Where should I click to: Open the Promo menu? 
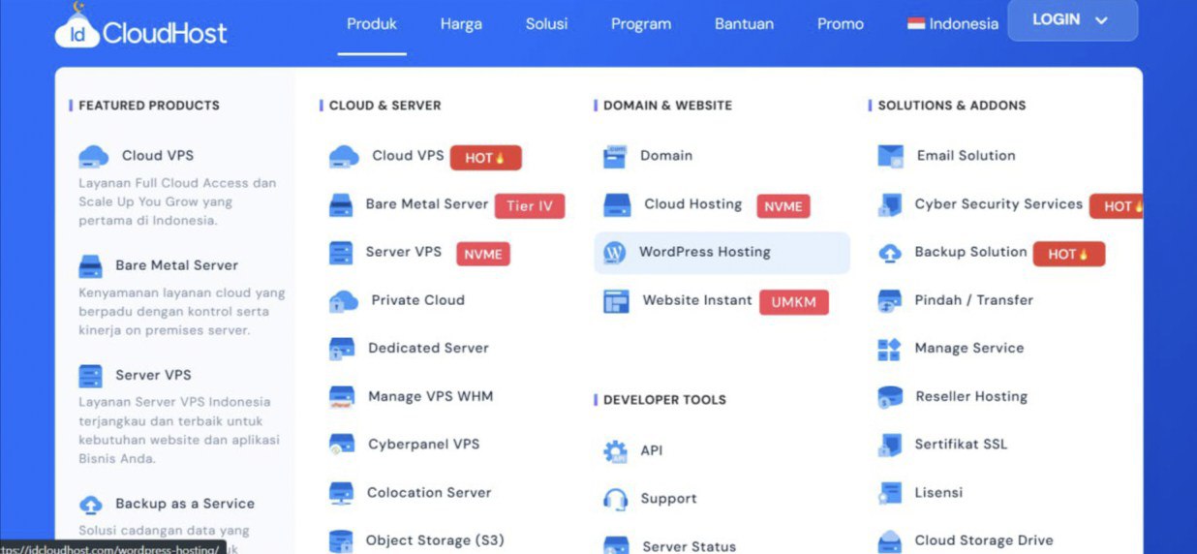[841, 24]
